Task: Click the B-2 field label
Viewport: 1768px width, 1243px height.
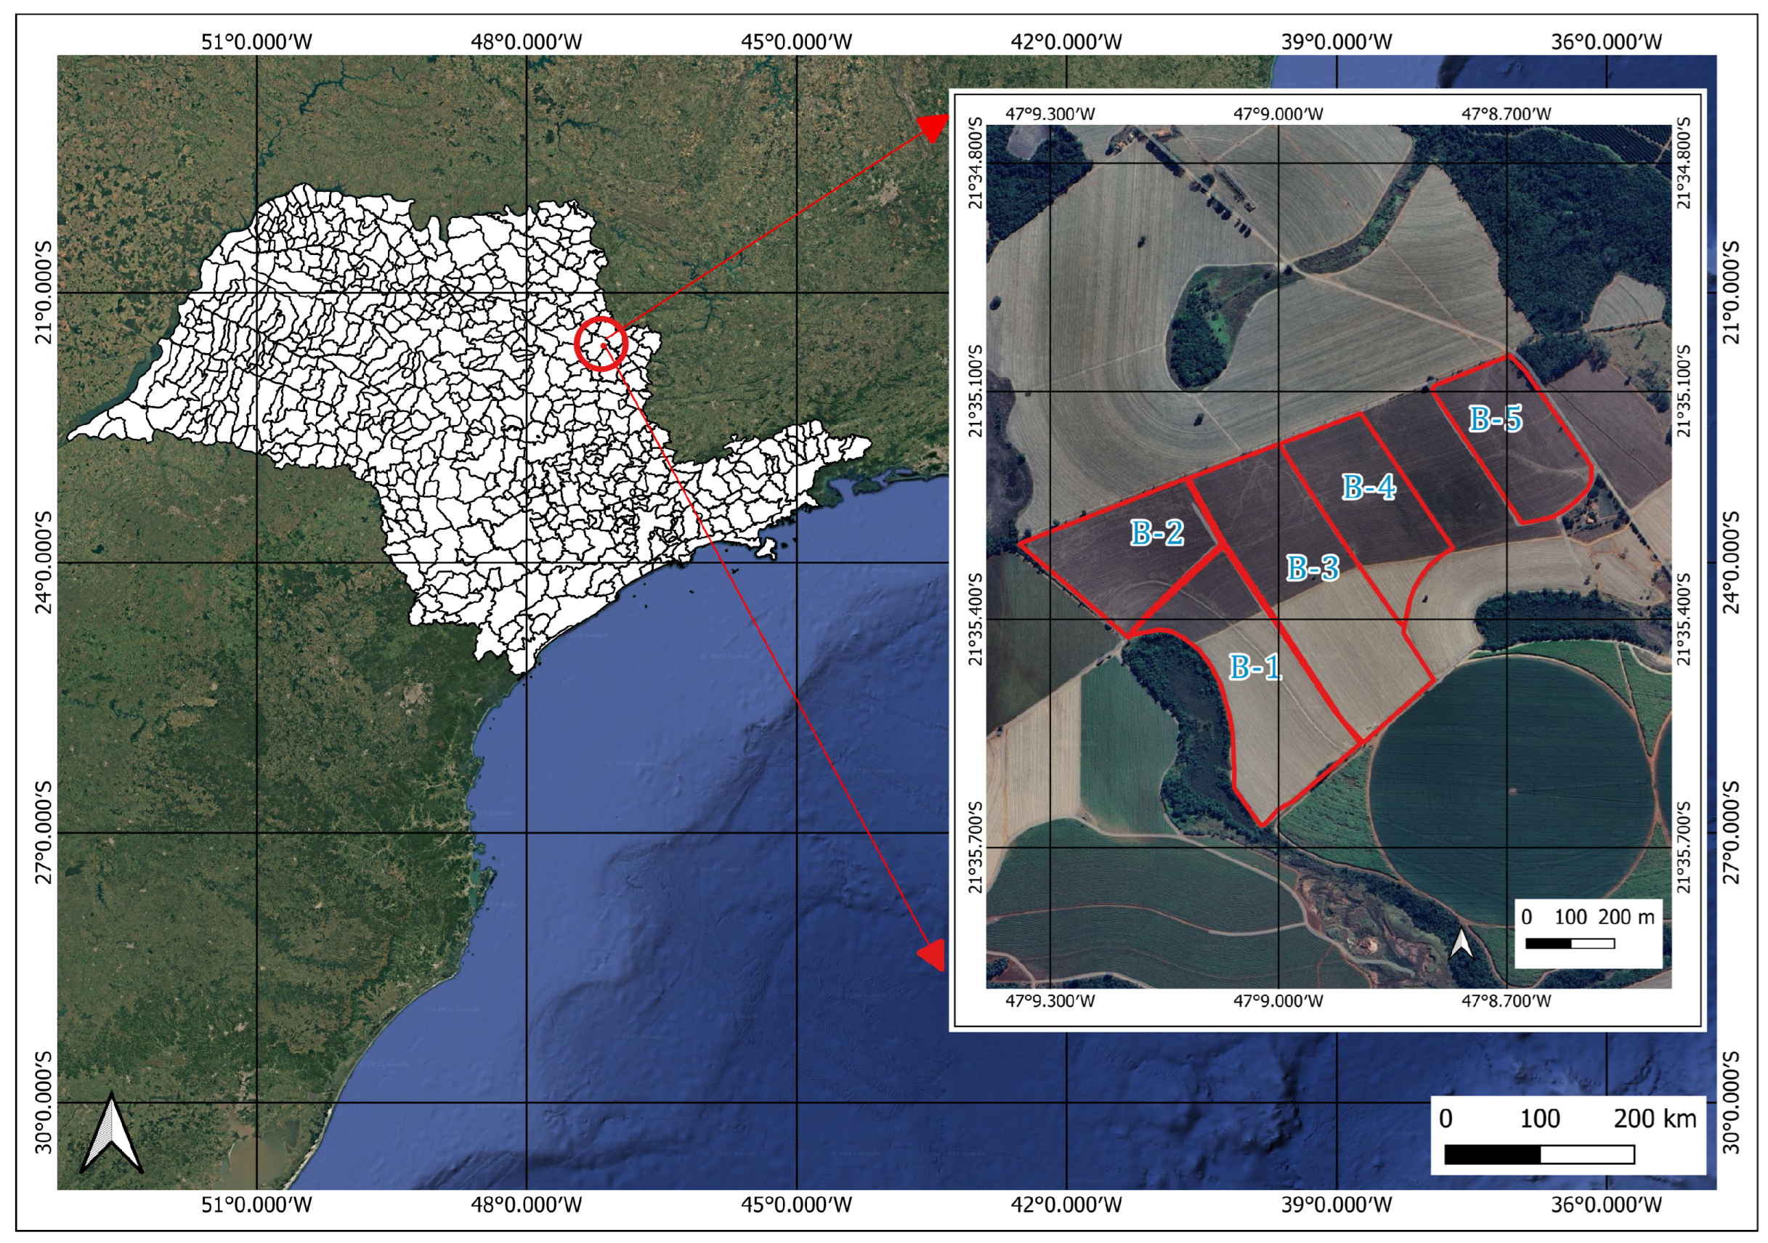Action: click(1156, 533)
